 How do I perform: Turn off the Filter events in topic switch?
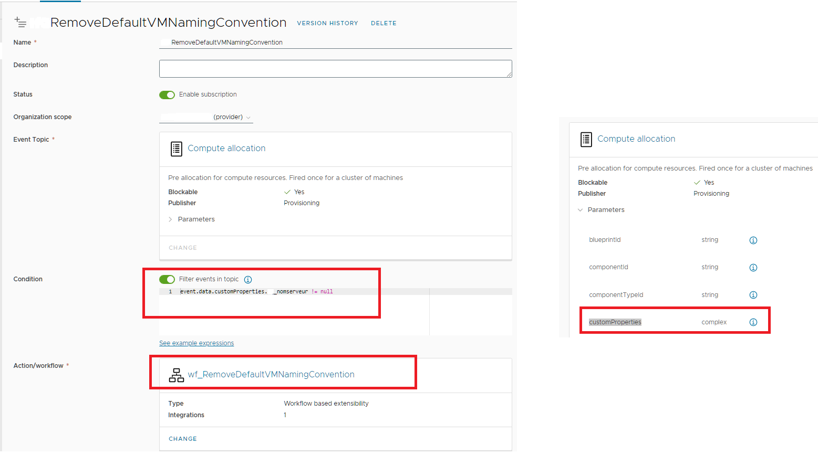[167, 279]
